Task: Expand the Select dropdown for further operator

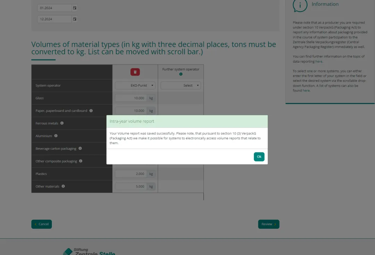Action: (181, 86)
